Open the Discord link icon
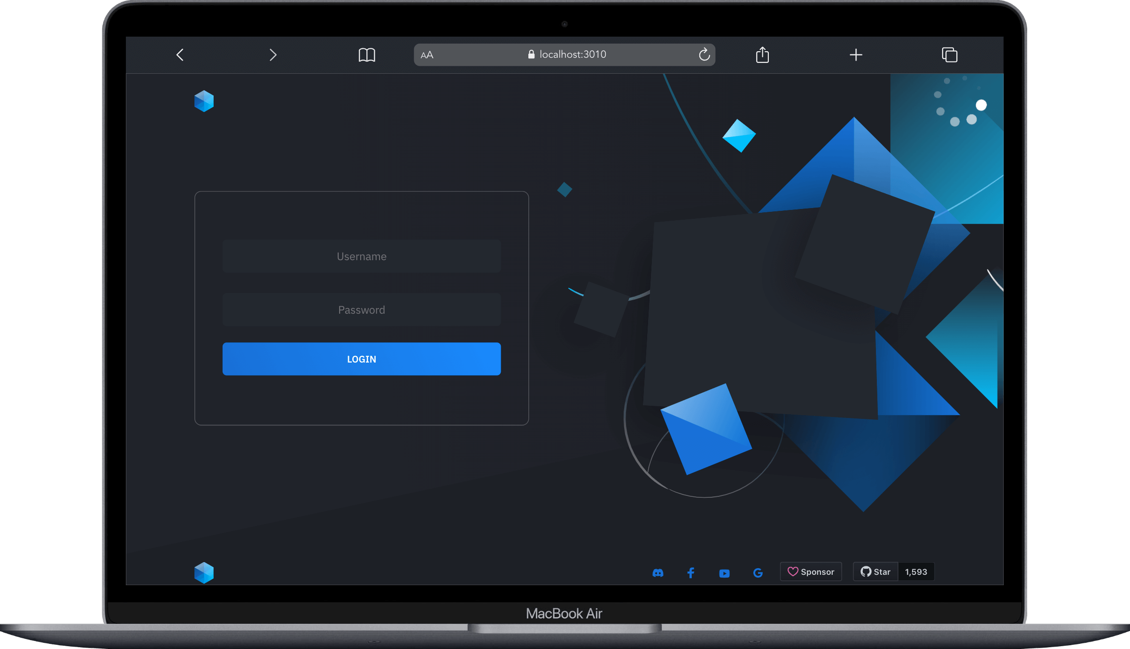The image size is (1130, 649). click(658, 572)
